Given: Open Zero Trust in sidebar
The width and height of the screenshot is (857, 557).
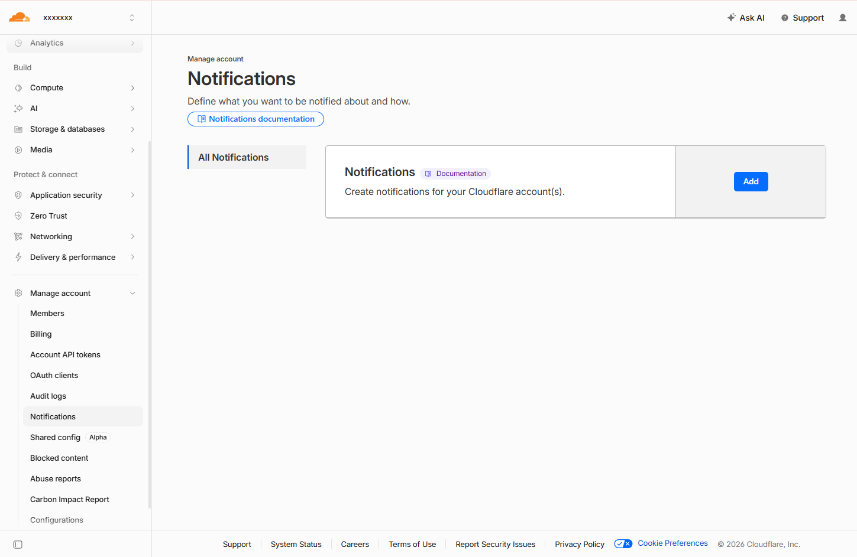Looking at the screenshot, I should click(x=75, y=216).
